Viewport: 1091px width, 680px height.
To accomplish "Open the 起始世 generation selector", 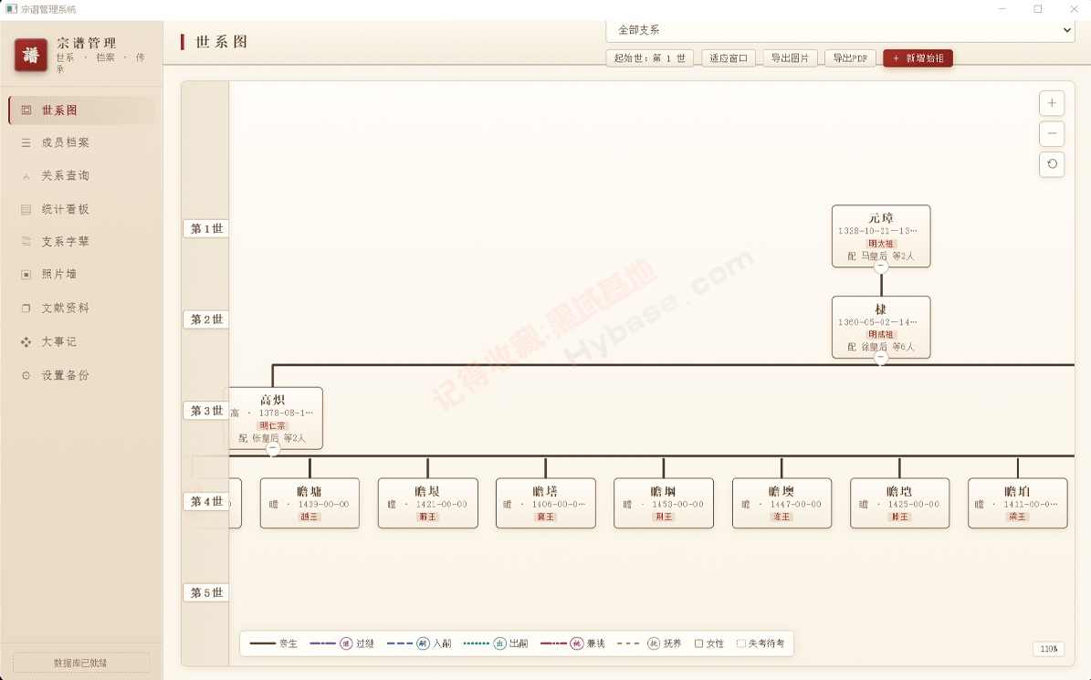I will [x=650, y=58].
